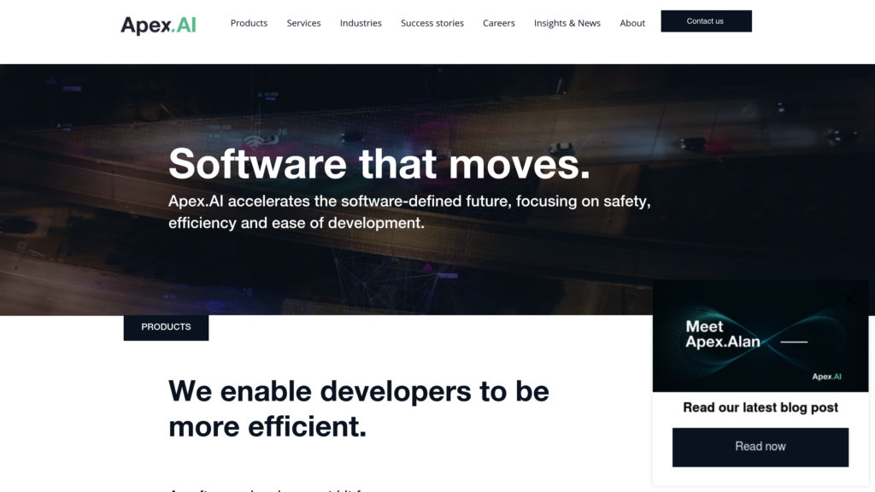Image resolution: width=875 pixels, height=492 pixels.
Task: Open the Careers navigation link
Action: pyautogui.click(x=498, y=23)
